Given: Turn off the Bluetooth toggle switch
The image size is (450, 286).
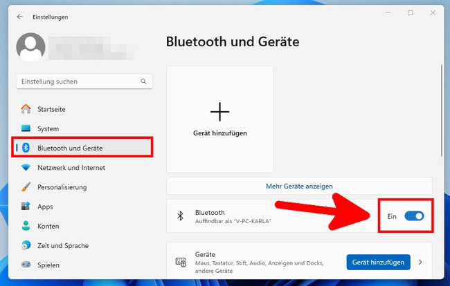Looking at the screenshot, I should click(414, 216).
